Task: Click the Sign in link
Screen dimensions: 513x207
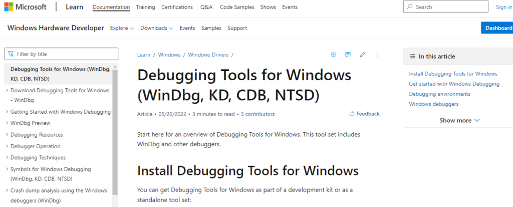Action: [504, 7]
